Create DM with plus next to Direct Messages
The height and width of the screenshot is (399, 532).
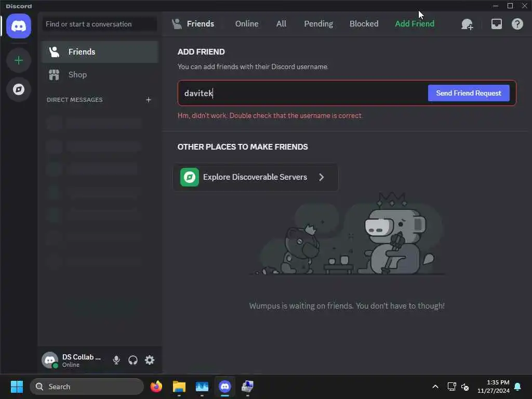click(x=148, y=100)
